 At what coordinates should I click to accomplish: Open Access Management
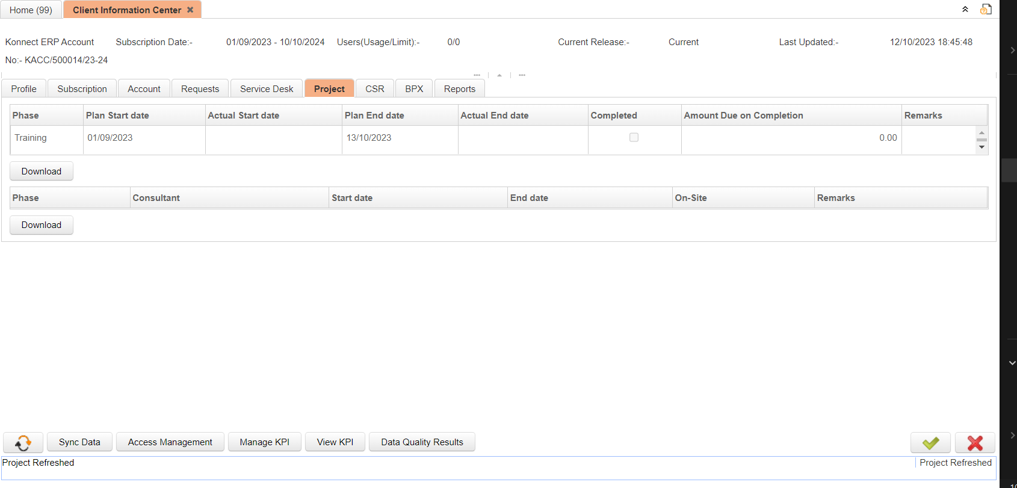pos(170,442)
